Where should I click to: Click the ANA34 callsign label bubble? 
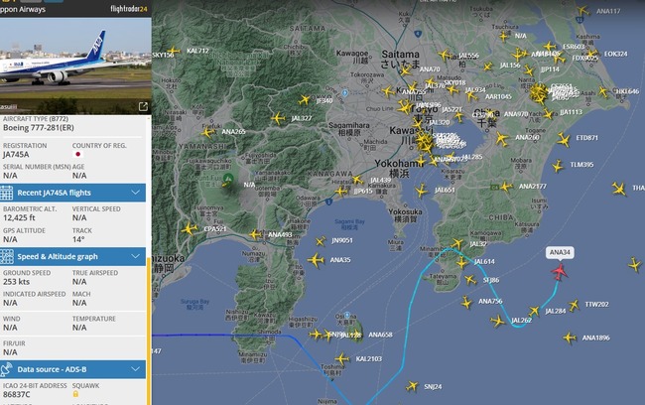pyautogui.click(x=560, y=252)
